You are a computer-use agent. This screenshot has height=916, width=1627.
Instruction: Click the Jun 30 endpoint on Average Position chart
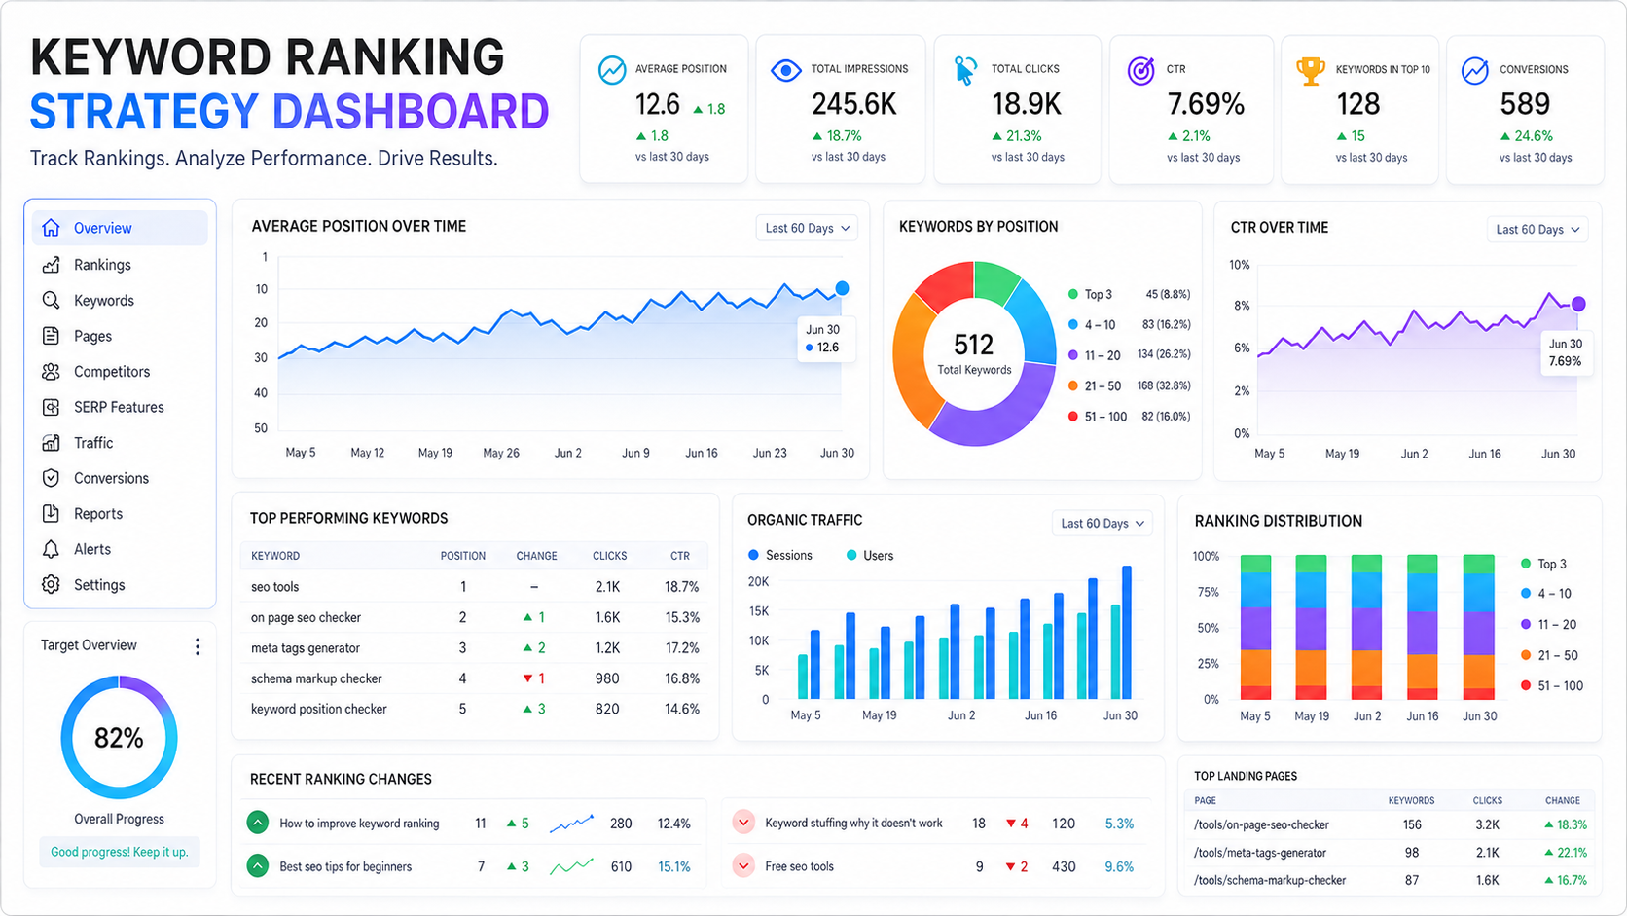842,288
